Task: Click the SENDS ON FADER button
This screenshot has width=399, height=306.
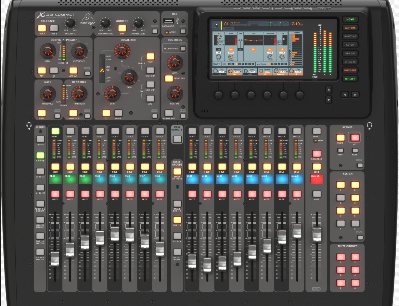Action: (x=177, y=172)
